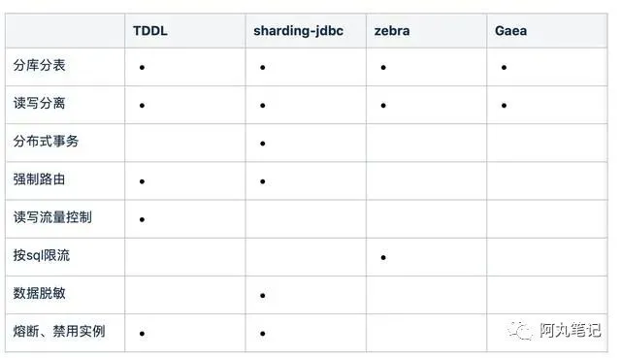The image size is (621, 358).
Task: Click the TDDL 读写流量控制 bullet
Action: point(143,220)
